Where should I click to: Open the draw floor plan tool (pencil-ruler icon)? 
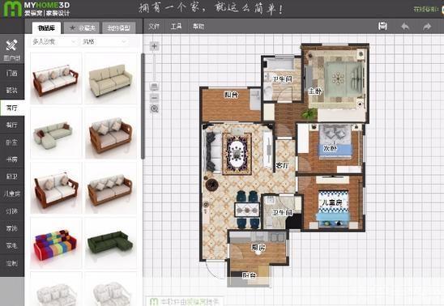pos(12,49)
